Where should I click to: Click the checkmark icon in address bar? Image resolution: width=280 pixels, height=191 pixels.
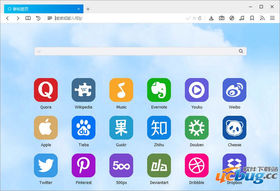click(x=188, y=18)
